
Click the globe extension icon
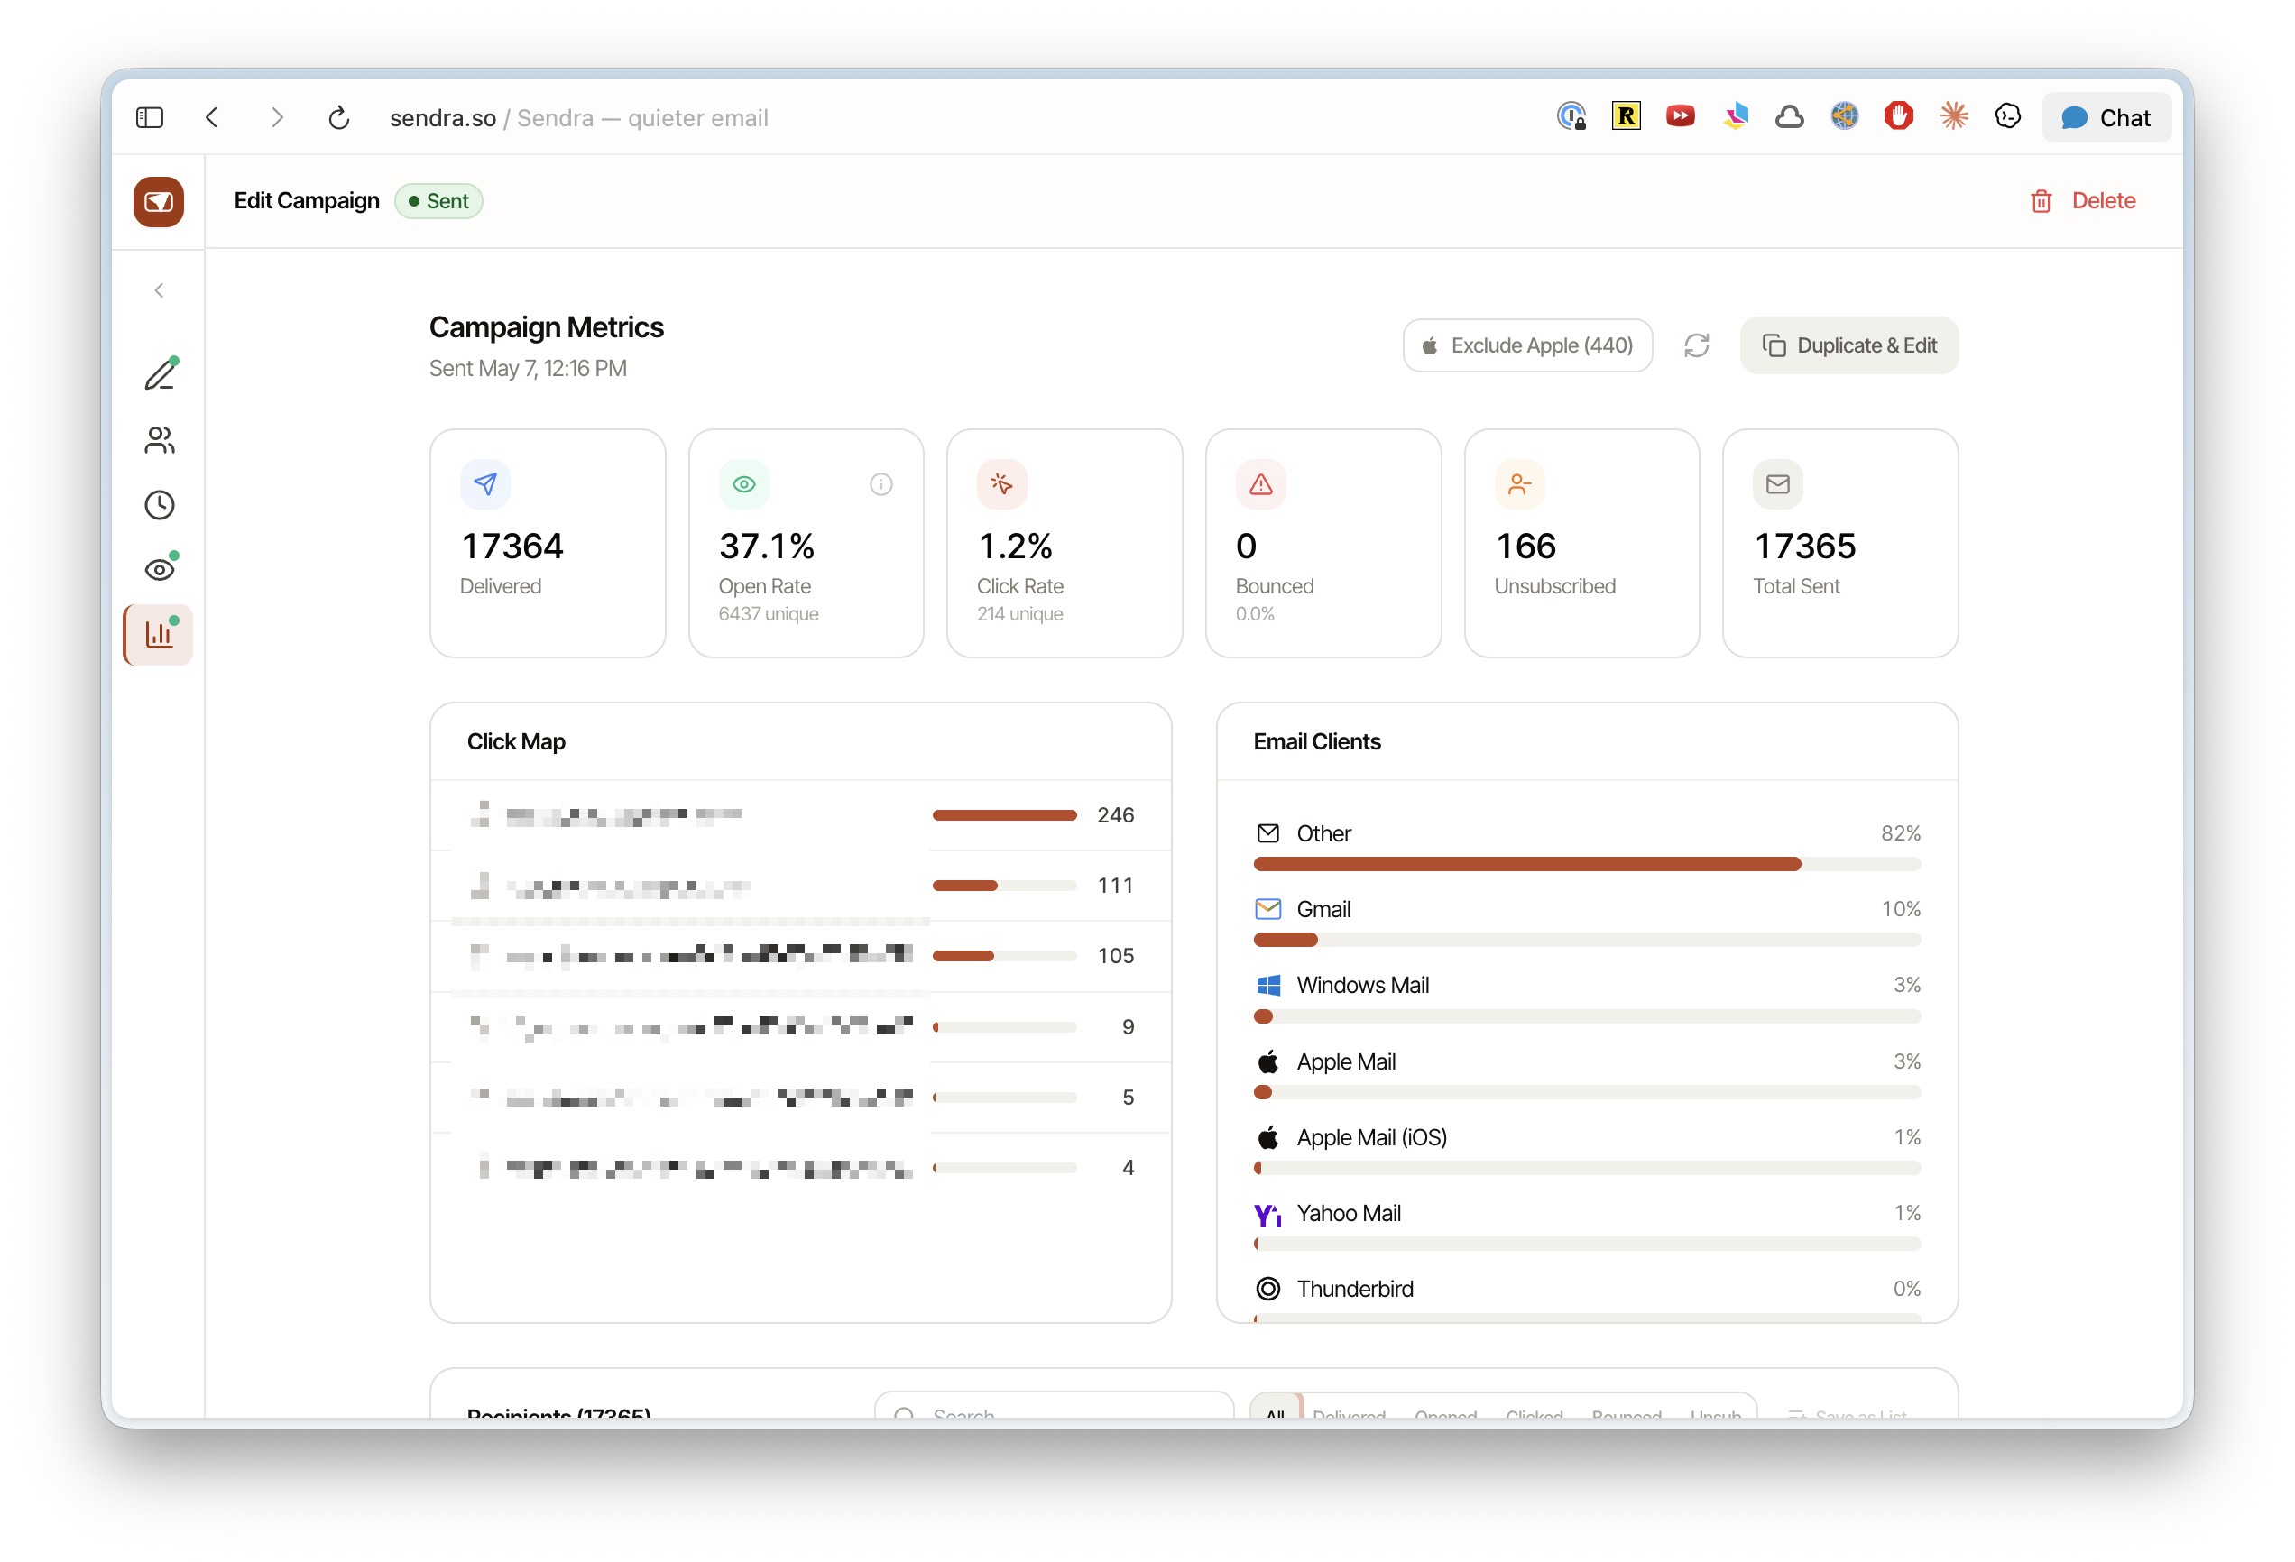coord(1844,116)
